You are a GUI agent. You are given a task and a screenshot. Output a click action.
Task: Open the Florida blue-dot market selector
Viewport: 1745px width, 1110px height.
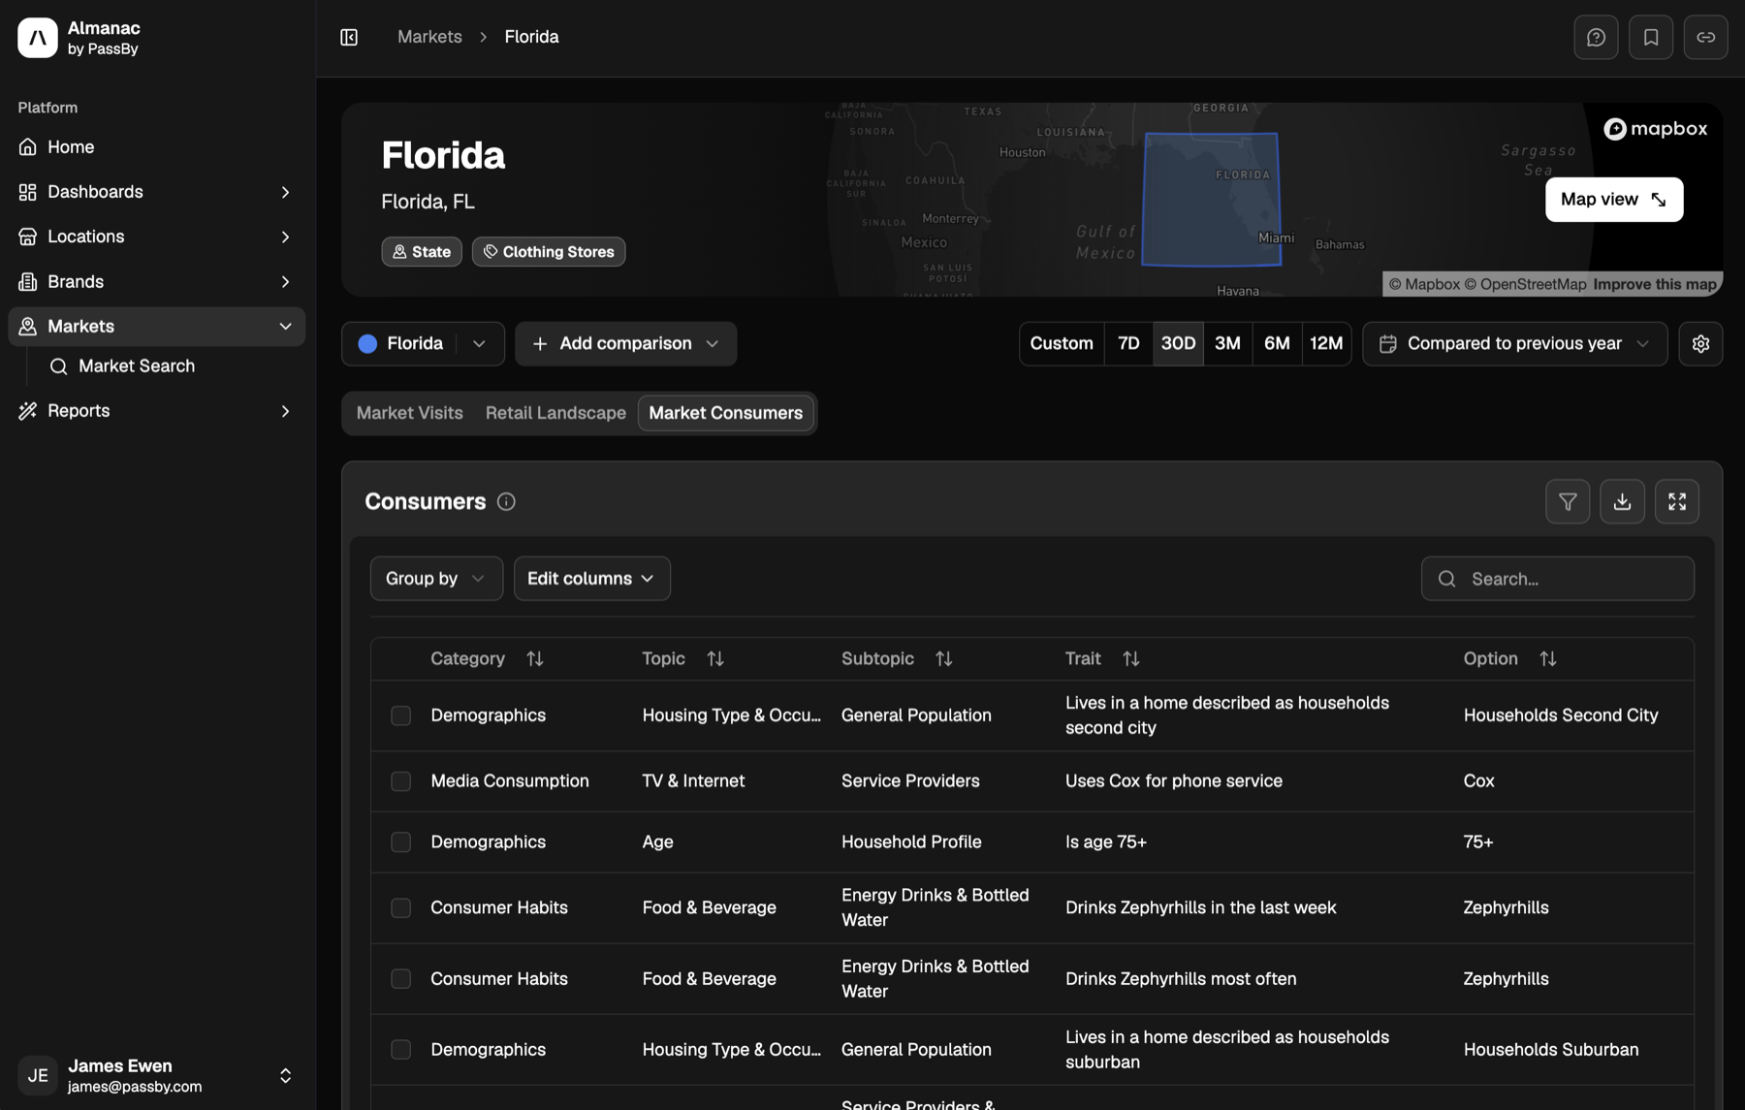[x=423, y=344]
